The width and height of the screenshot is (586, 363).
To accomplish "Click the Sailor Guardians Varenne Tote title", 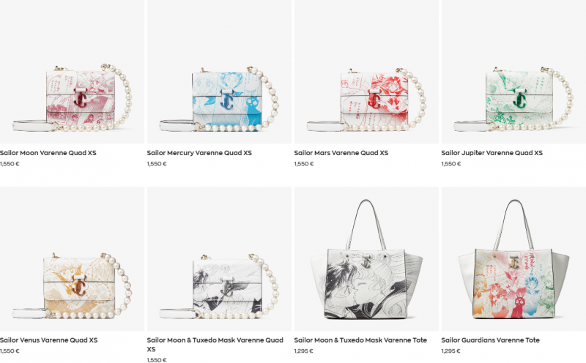I will [x=490, y=340].
